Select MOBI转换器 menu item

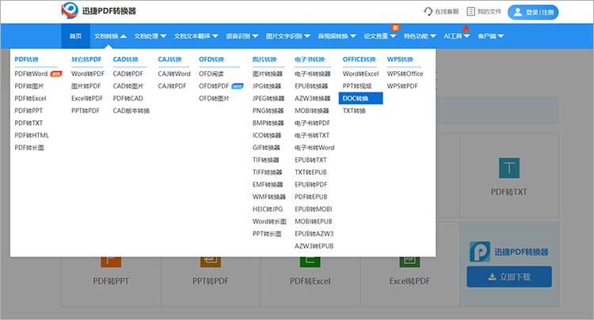click(x=312, y=111)
